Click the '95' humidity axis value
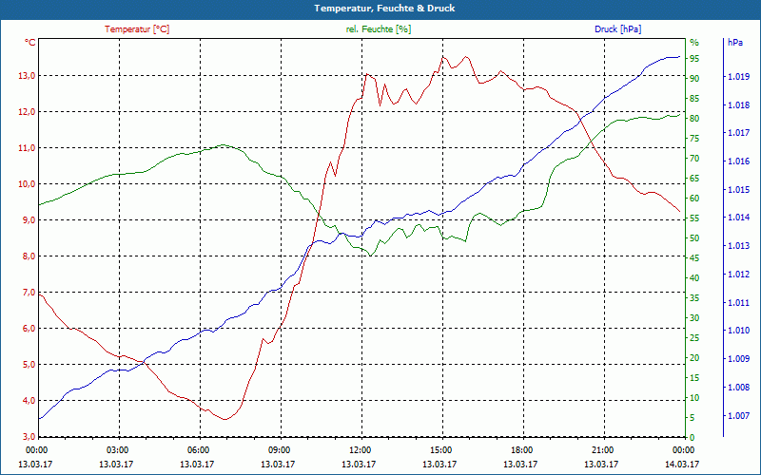The image size is (761, 475). pyautogui.click(x=694, y=59)
